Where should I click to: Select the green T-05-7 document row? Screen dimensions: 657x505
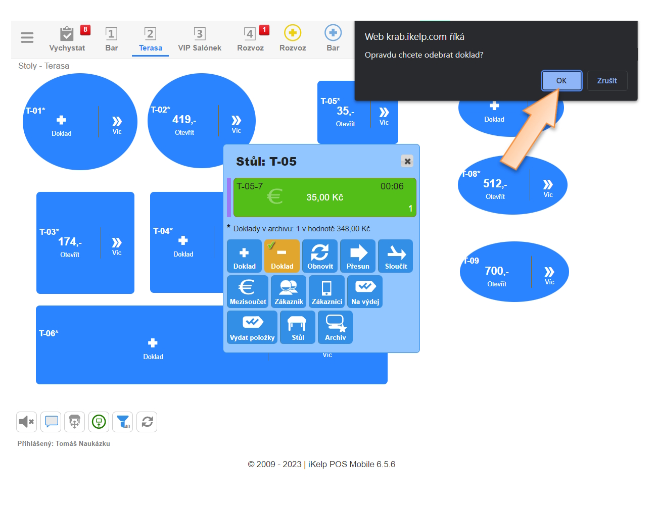tap(324, 197)
